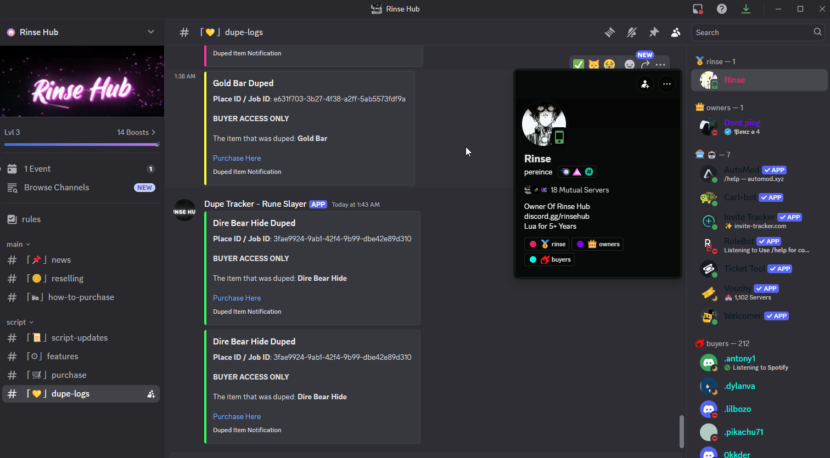
Task: Click the orb badge next to pereince
Action: click(565, 172)
